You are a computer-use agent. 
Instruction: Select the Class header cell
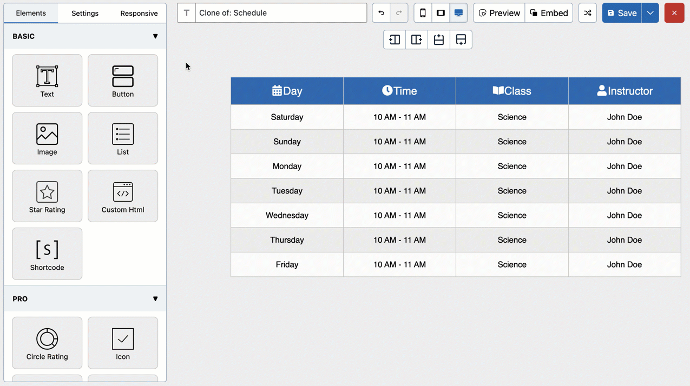coord(512,91)
